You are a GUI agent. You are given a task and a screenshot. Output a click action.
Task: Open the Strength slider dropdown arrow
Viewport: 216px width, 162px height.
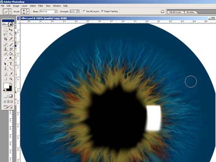(78, 11)
